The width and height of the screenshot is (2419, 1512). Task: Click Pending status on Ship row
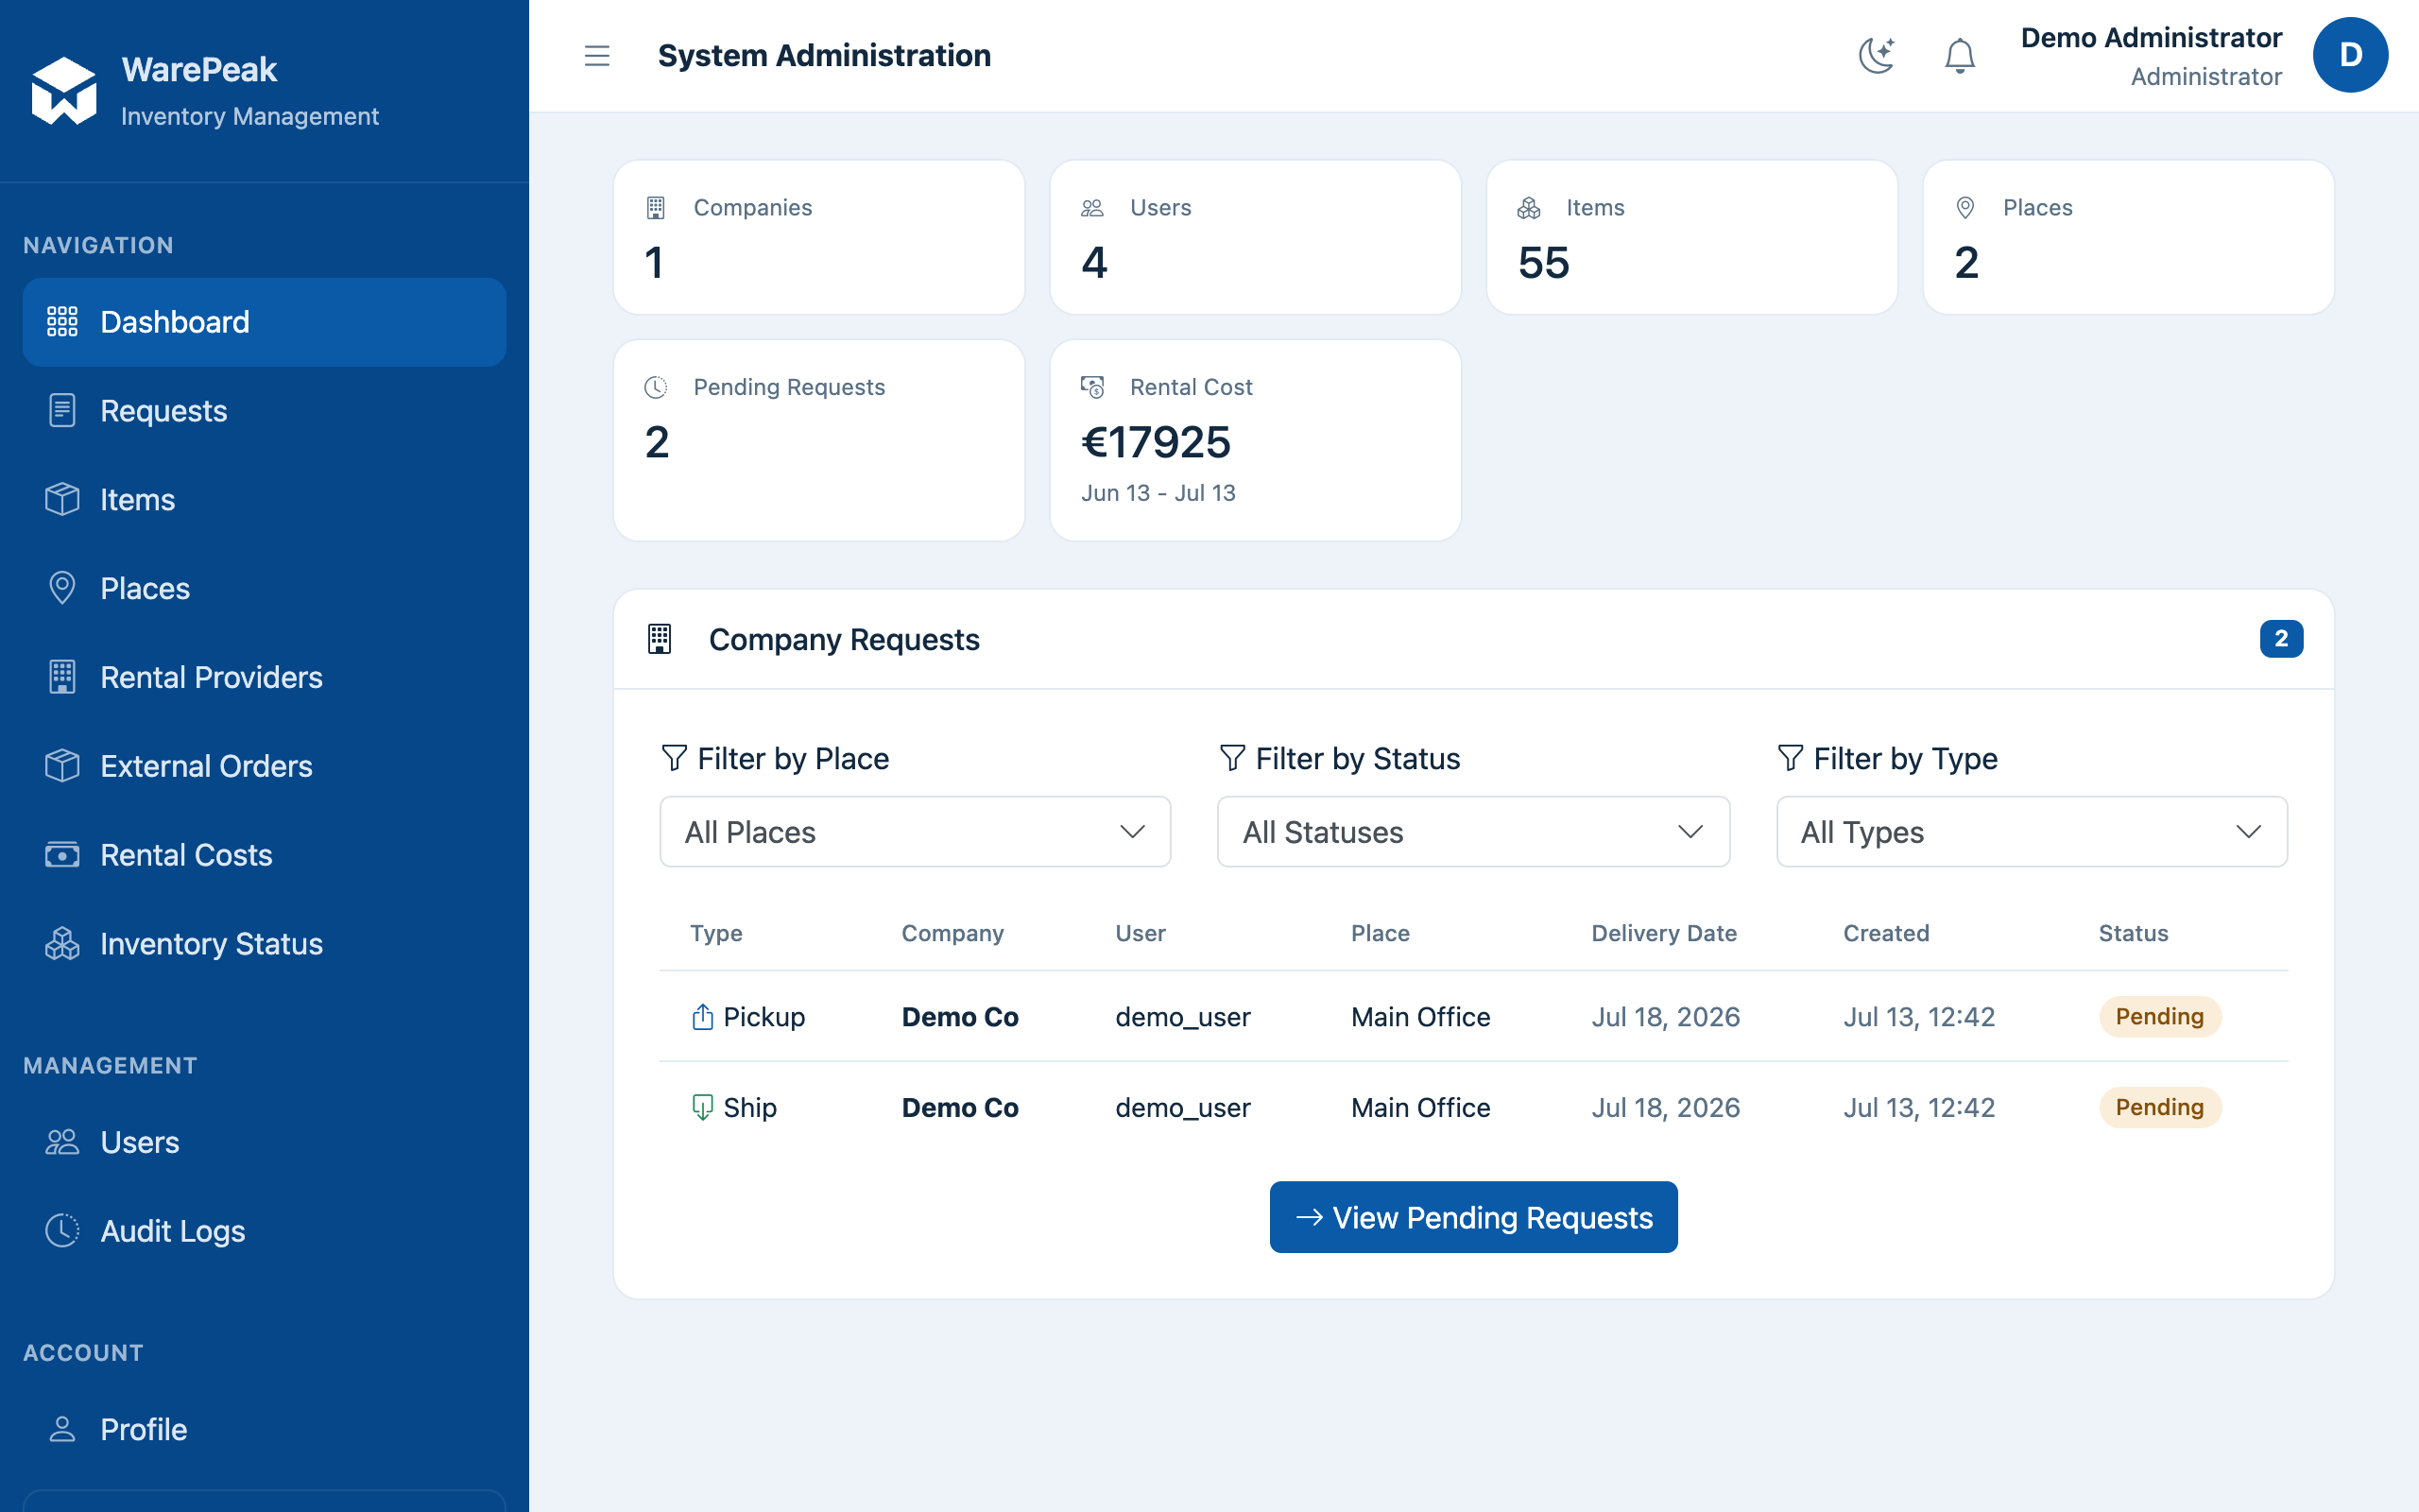[x=2159, y=1107]
